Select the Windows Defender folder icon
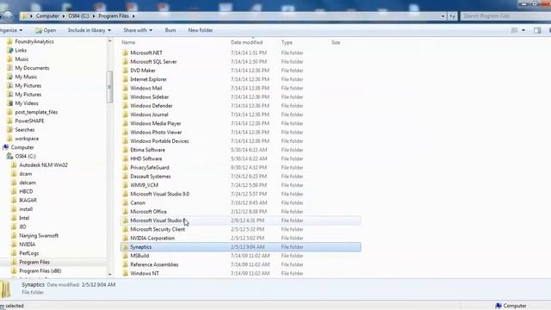This screenshot has width=551, height=310. (125, 105)
